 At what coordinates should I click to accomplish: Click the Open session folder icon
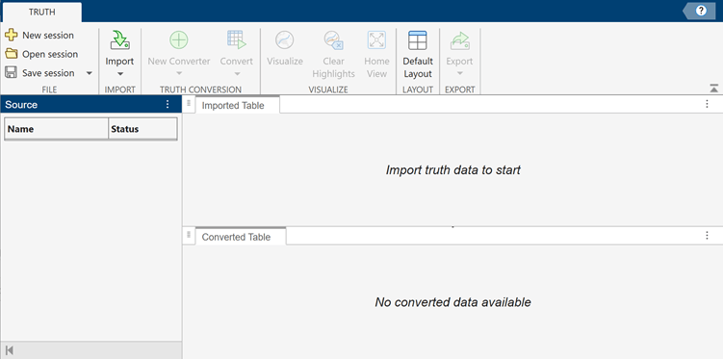(11, 54)
